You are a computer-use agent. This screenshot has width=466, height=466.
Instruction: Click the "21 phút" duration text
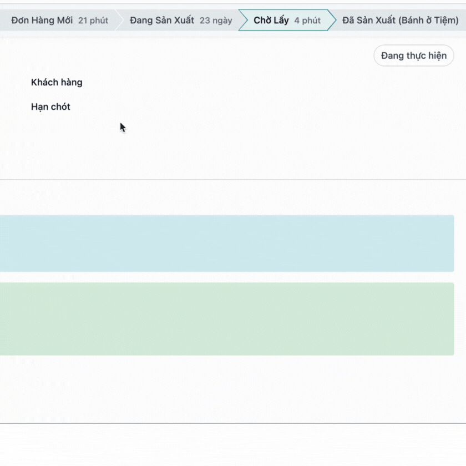pyautogui.click(x=93, y=21)
